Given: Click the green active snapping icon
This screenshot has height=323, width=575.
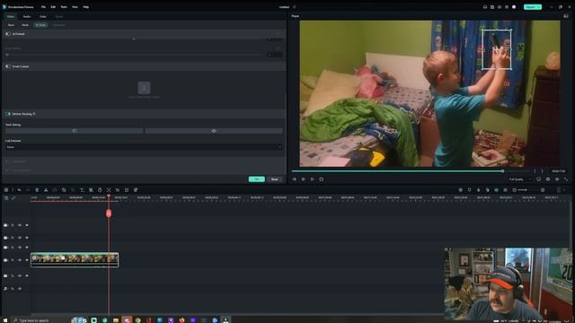Looking at the screenshot, I should (x=496, y=190).
